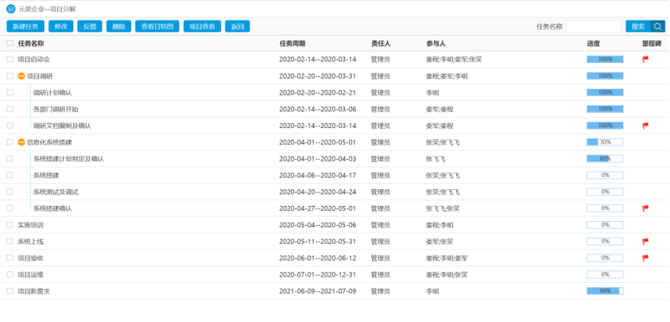This screenshot has width=670, height=322.
Task: Check the box beside 项目新需求
Action: (10, 291)
